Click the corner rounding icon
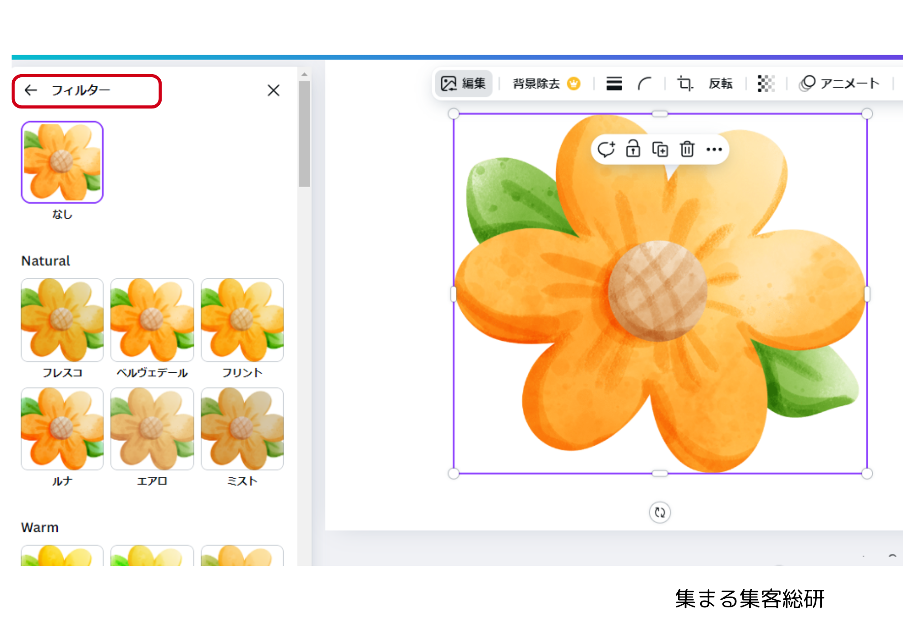The image size is (903, 639). coord(645,84)
